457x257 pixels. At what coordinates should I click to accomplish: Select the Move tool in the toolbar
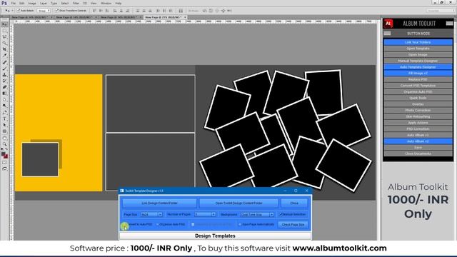point(4,24)
